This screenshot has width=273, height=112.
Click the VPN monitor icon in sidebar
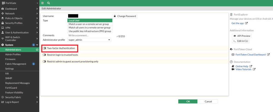pos(3,28)
